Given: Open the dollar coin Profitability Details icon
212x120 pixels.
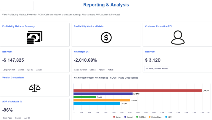Looking at the screenshot, I should (106, 37).
